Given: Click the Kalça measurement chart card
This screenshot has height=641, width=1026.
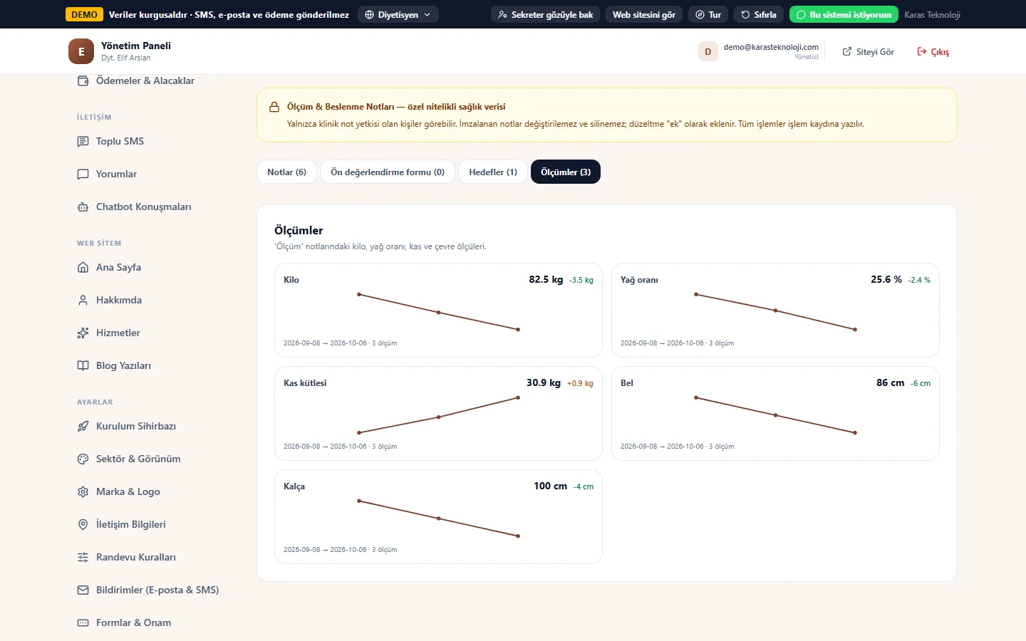Looking at the screenshot, I should pos(438,516).
